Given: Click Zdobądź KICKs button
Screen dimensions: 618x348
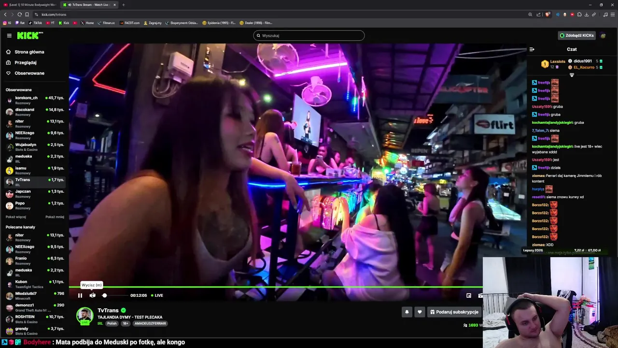Looking at the screenshot, I should (576, 35).
